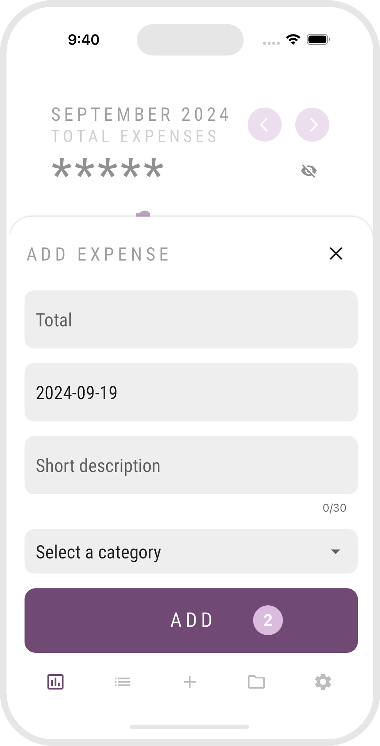Focus the Total amount field
Viewport: 380px width, 746px height.
coord(191,319)
